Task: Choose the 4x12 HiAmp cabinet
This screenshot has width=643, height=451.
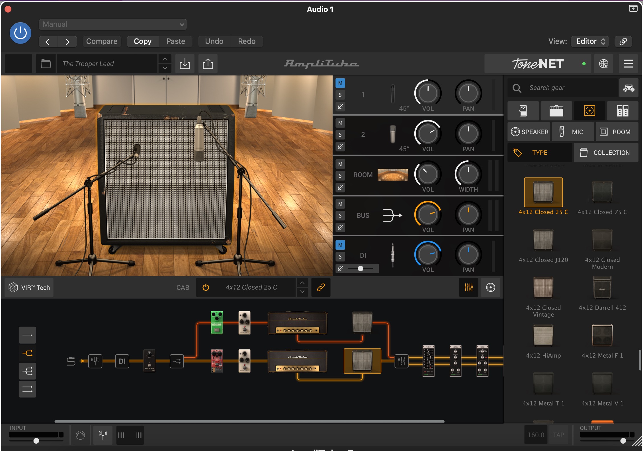Action: coord(543,341)
